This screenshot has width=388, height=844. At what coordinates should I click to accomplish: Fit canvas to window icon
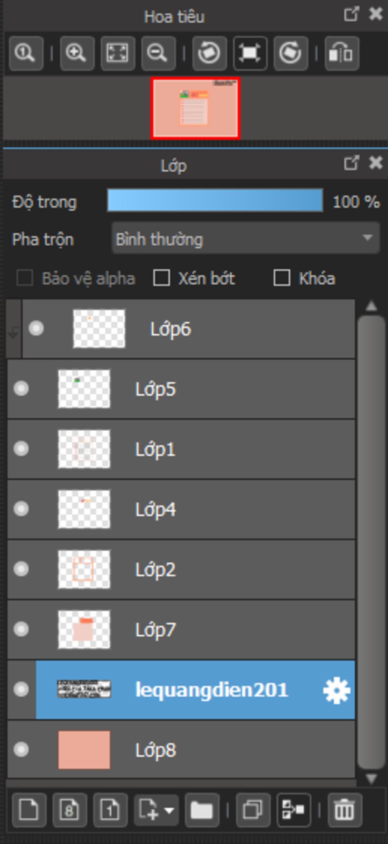[117, 53]
